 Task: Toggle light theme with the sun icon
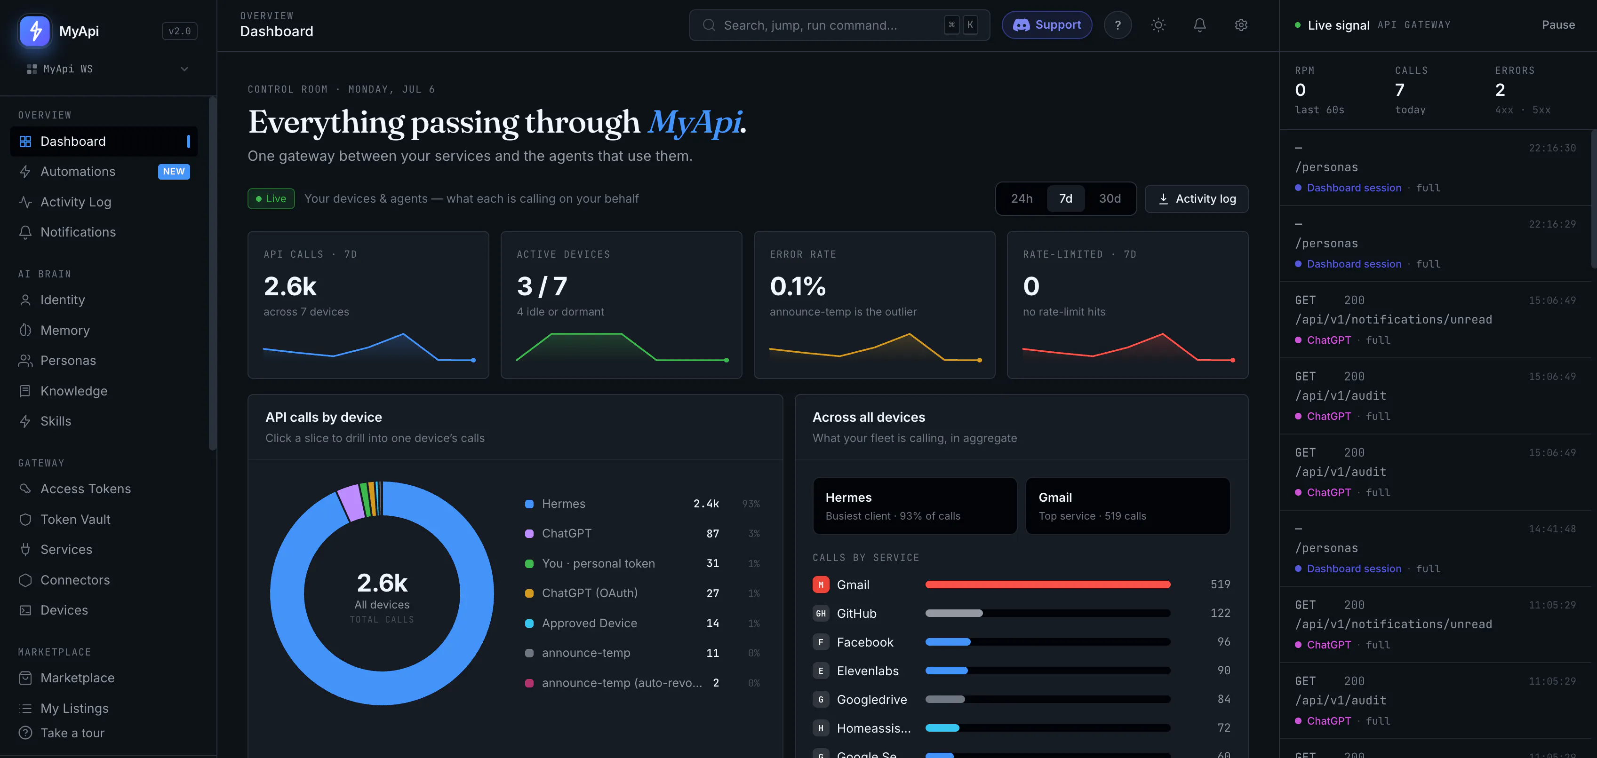1158,25
